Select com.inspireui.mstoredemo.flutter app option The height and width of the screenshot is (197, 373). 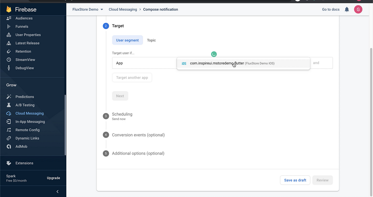tap(243, 63)
